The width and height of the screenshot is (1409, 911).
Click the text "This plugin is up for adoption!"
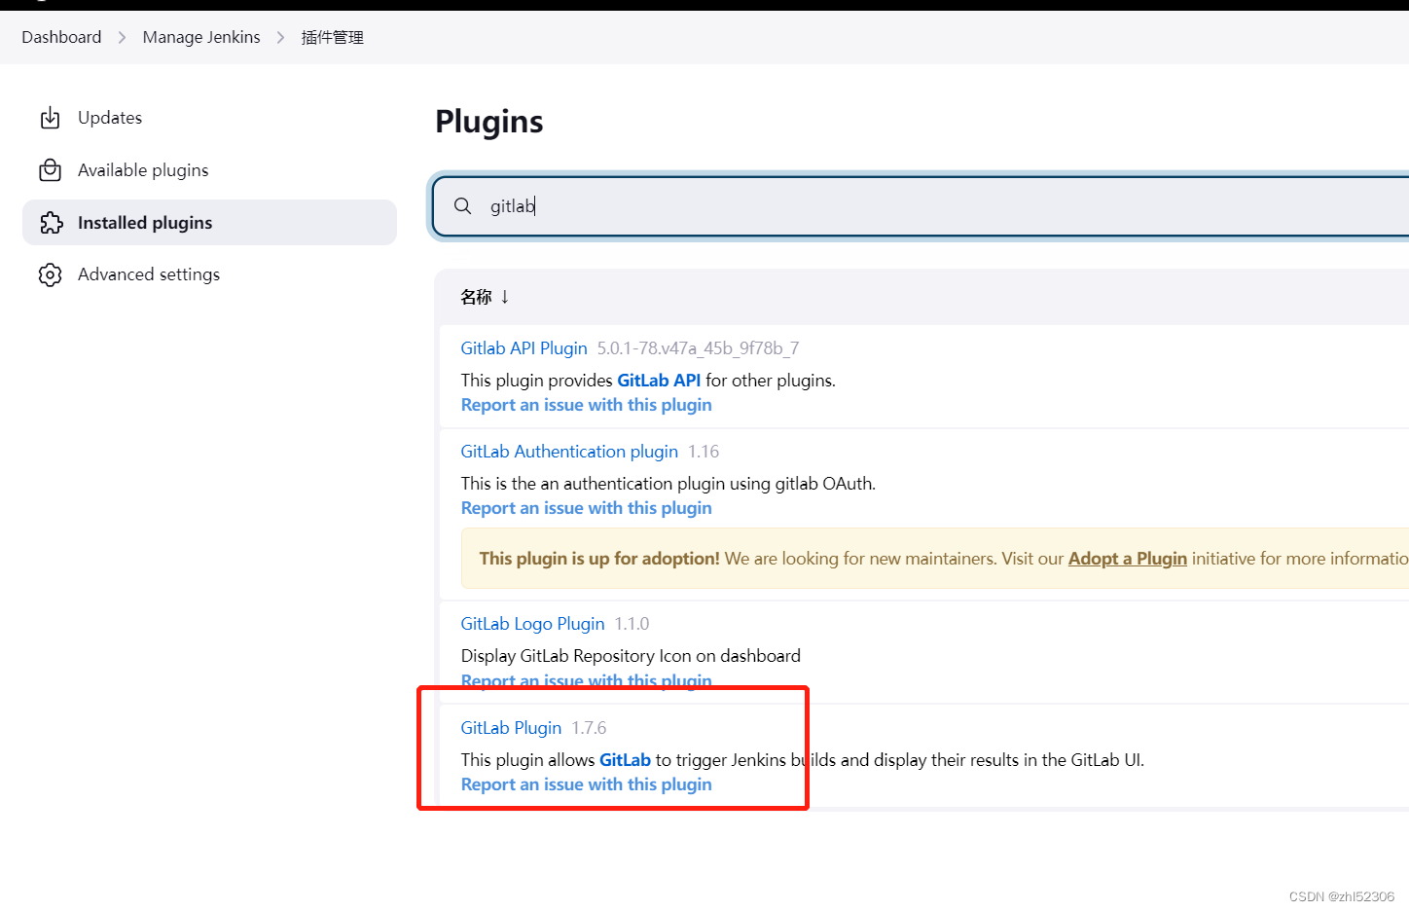(599, 559)
